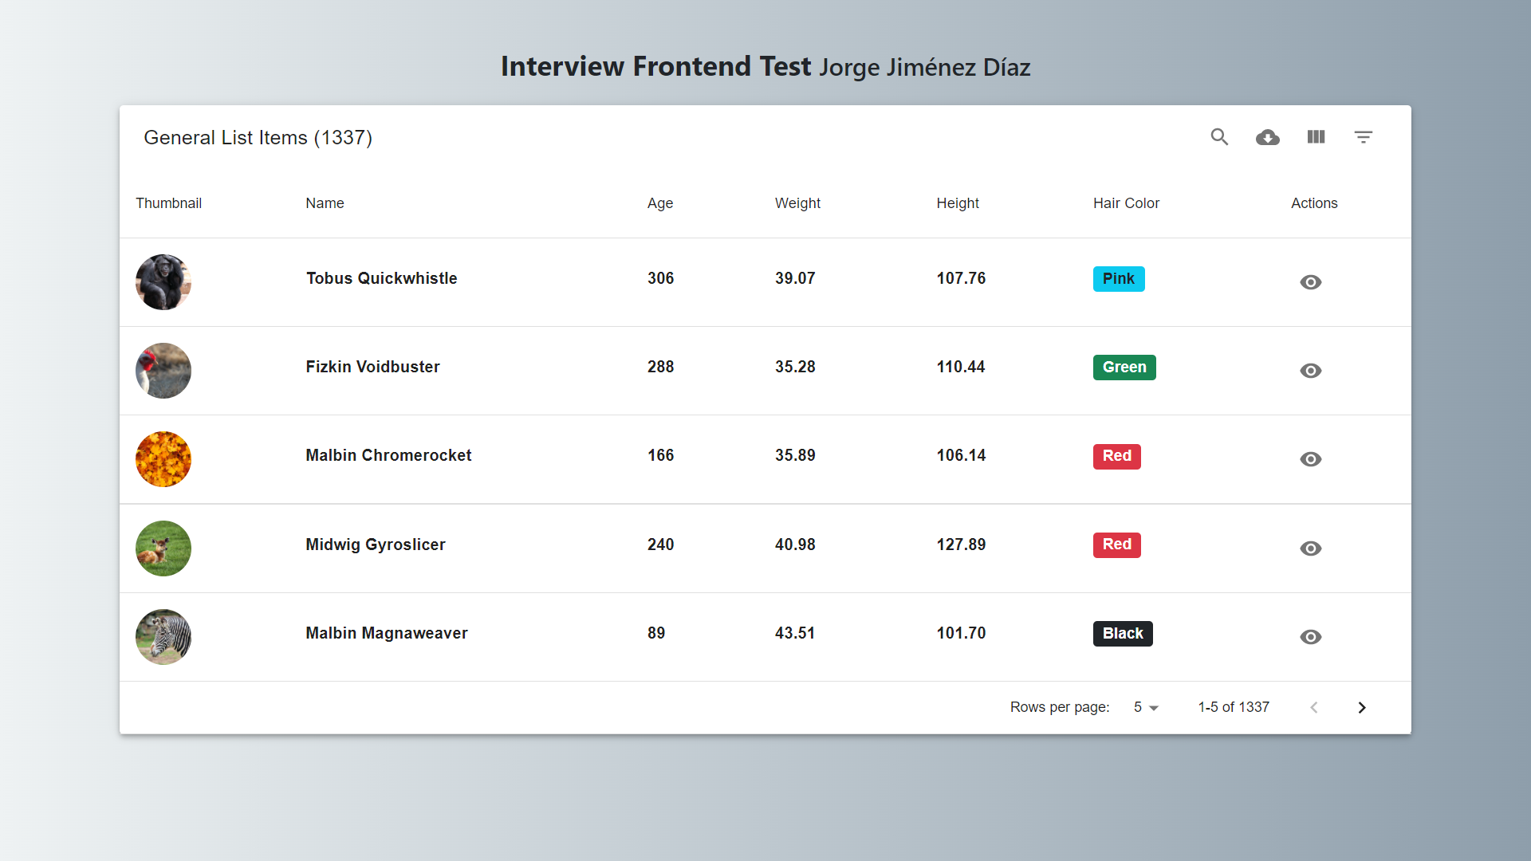This screenshot has width=1531, height=861.
Task: Open the table search icon
Action: [1219, 137]
